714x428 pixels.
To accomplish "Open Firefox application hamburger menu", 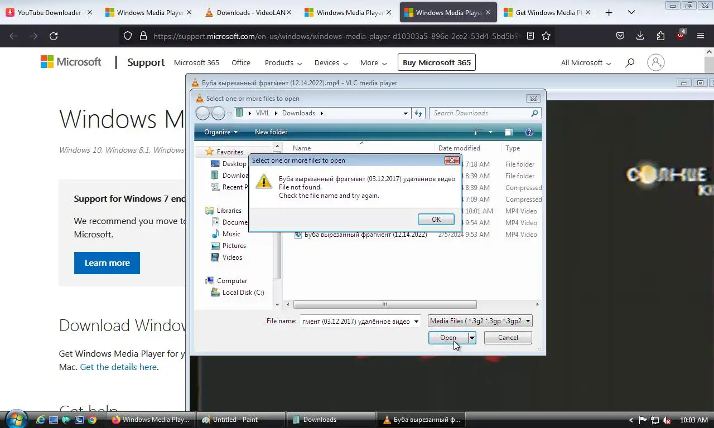I will point(701,36).
